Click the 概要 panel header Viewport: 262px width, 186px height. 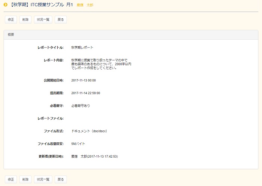(x=131, y=34)
